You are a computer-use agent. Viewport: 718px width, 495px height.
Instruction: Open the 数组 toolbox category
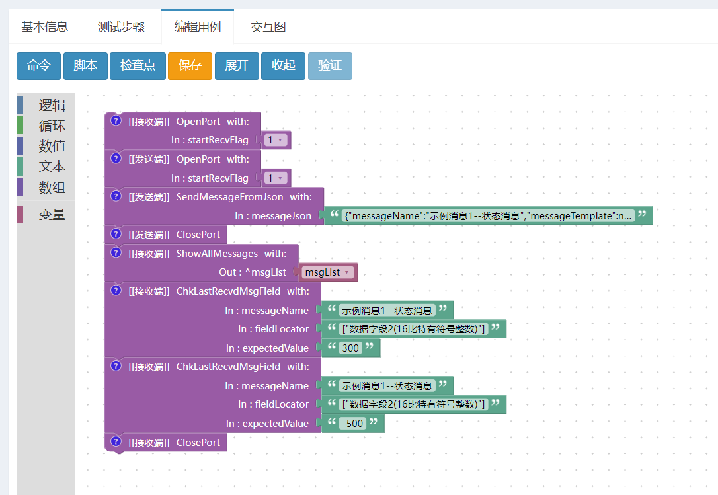(x=46, y=187)
